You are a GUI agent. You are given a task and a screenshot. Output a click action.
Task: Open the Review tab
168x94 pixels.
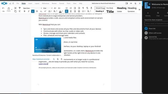pos(54,3)
